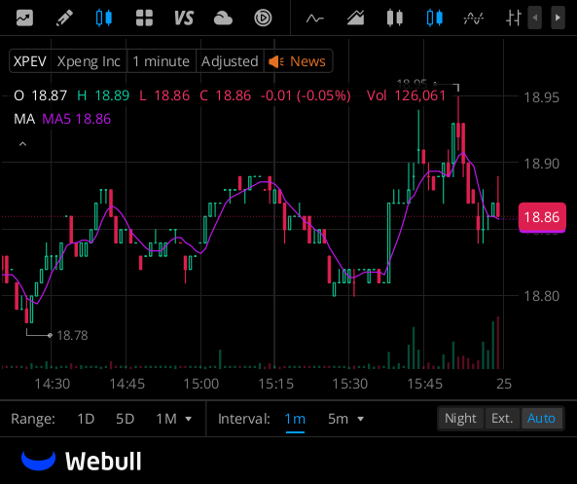Select the 1M range
Image resolution: width=577 pixels, height=484 pixels.
click(x=166, y=419)
